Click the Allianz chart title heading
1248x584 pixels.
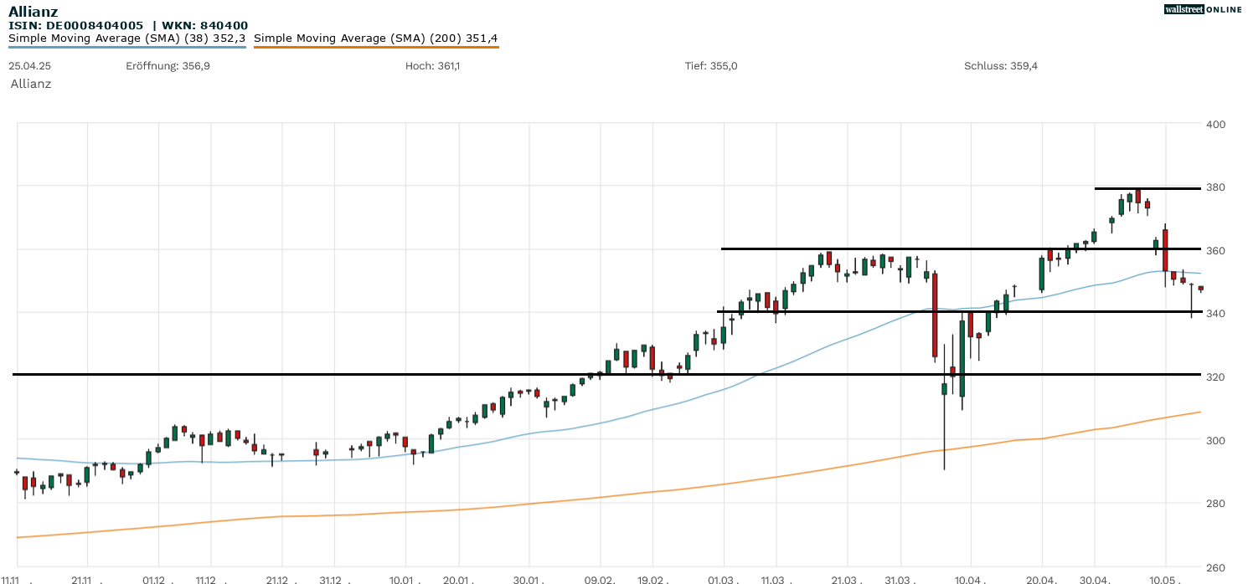coord(34,11)
